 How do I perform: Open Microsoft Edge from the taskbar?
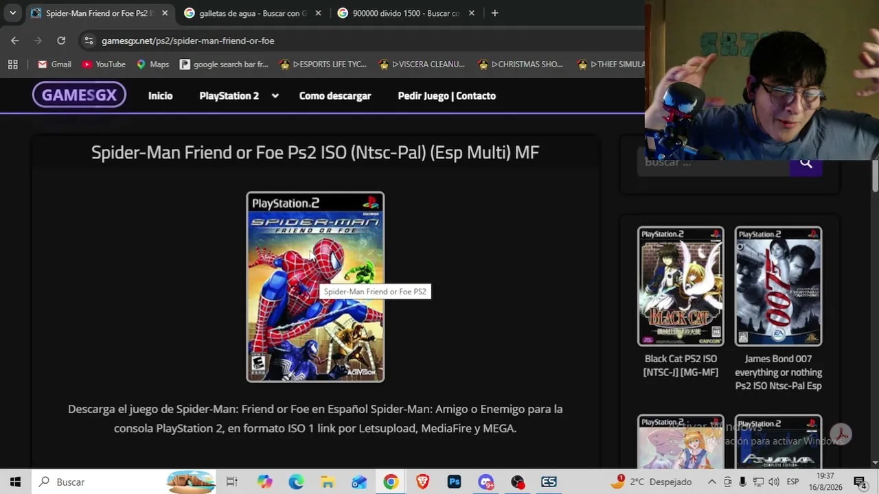296,482
